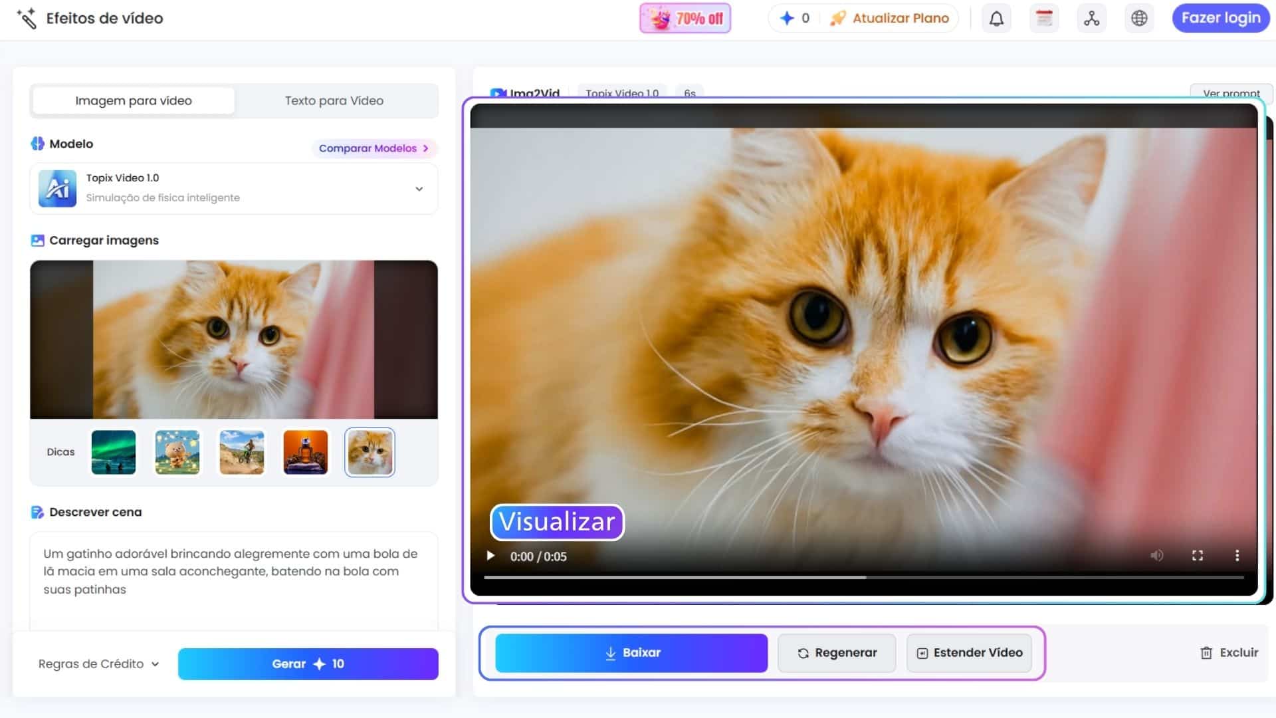This screenshot has width=1276, height=718.
Task: Open the tasks list icon in the header
Action: (x=1044, y=18)
